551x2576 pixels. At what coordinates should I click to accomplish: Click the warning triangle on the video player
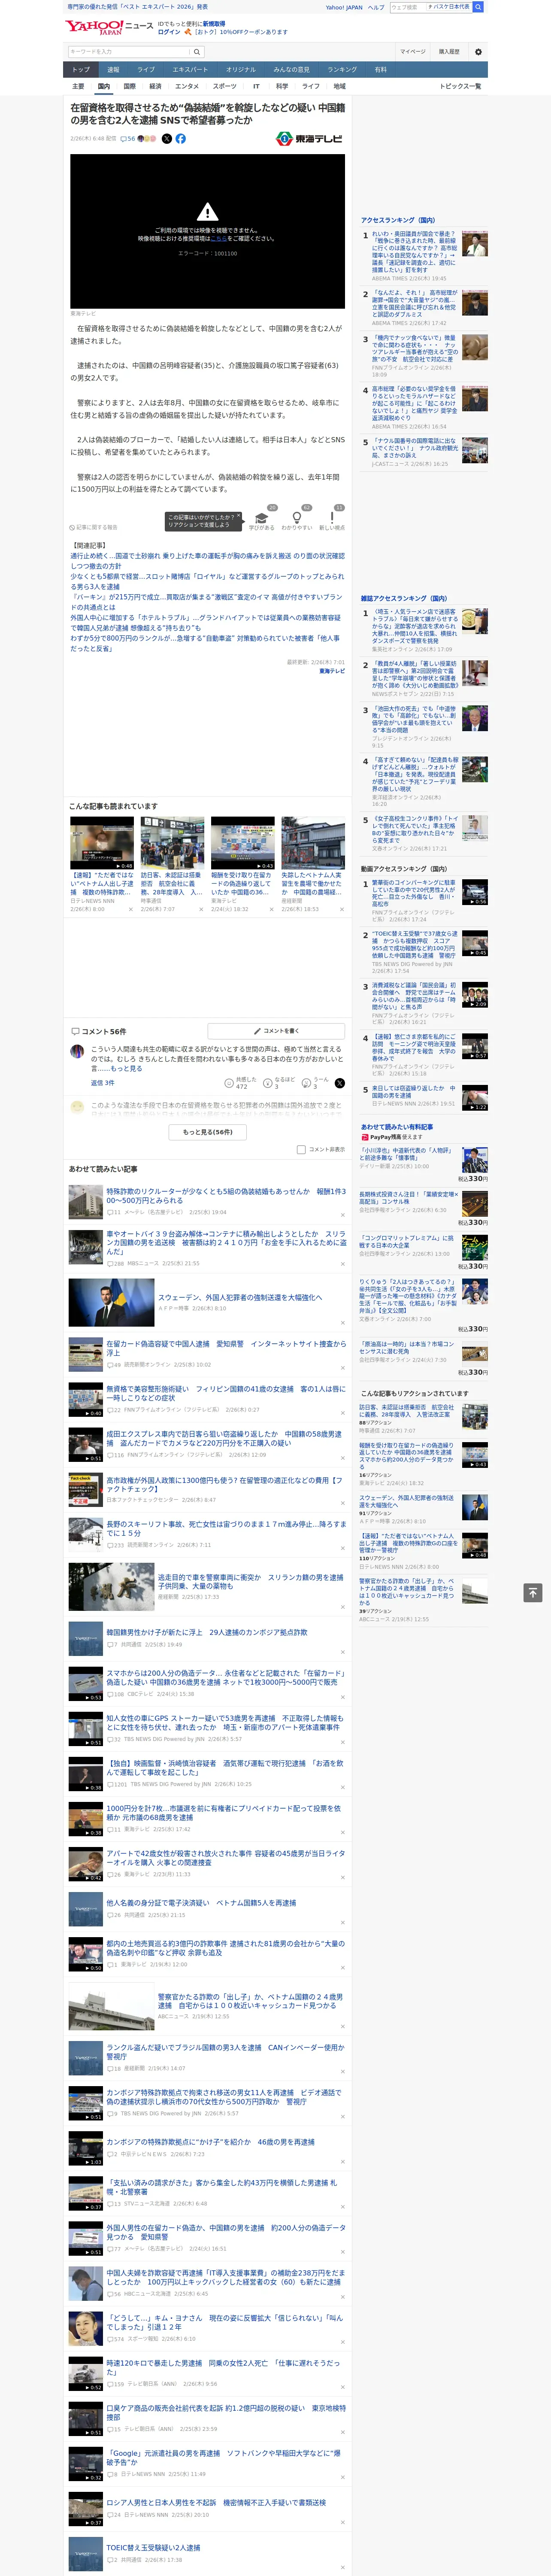point(207,211)
